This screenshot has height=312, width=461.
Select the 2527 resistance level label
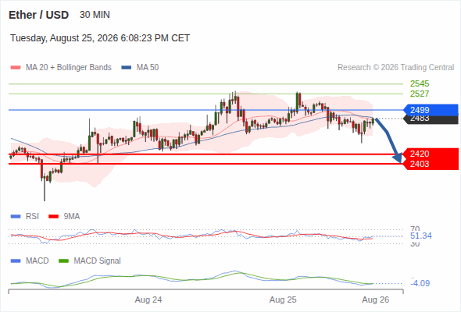[x=420, y=94]
